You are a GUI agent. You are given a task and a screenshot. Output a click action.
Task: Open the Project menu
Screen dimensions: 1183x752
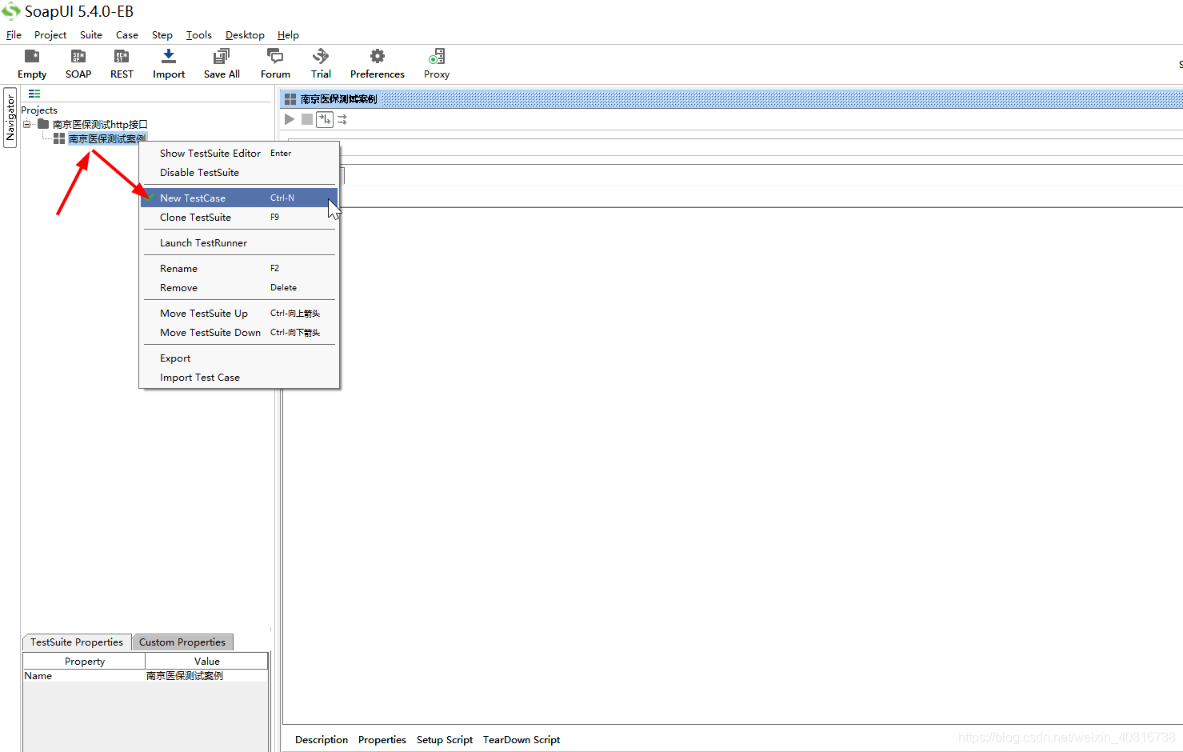(50, 34)
